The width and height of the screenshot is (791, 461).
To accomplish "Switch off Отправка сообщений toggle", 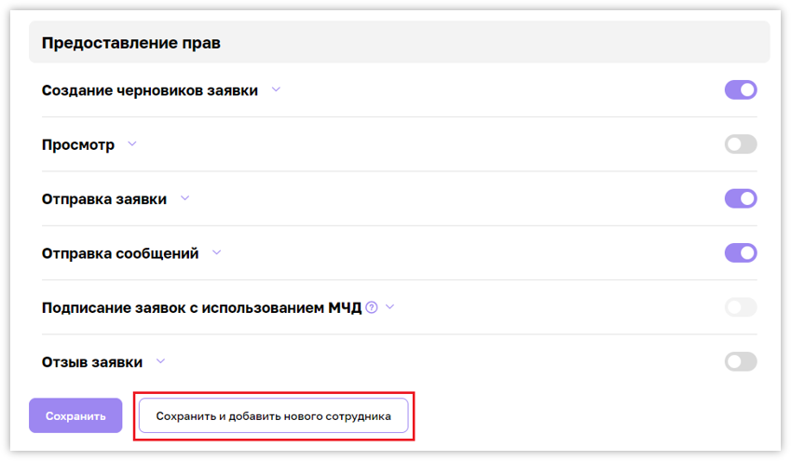I will 741,252.
